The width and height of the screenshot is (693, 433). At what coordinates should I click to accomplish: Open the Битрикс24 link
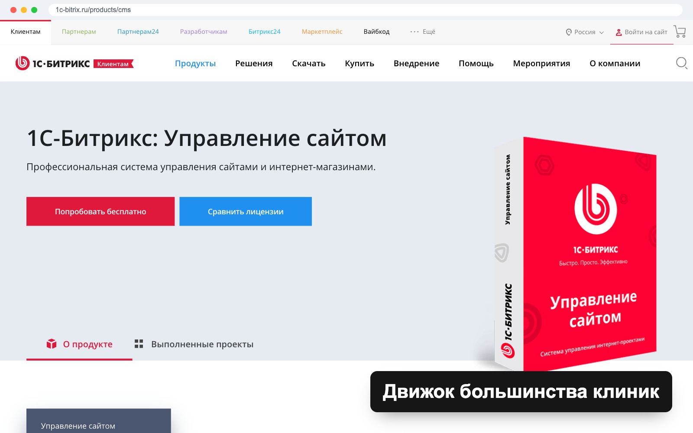click(264, 32)
